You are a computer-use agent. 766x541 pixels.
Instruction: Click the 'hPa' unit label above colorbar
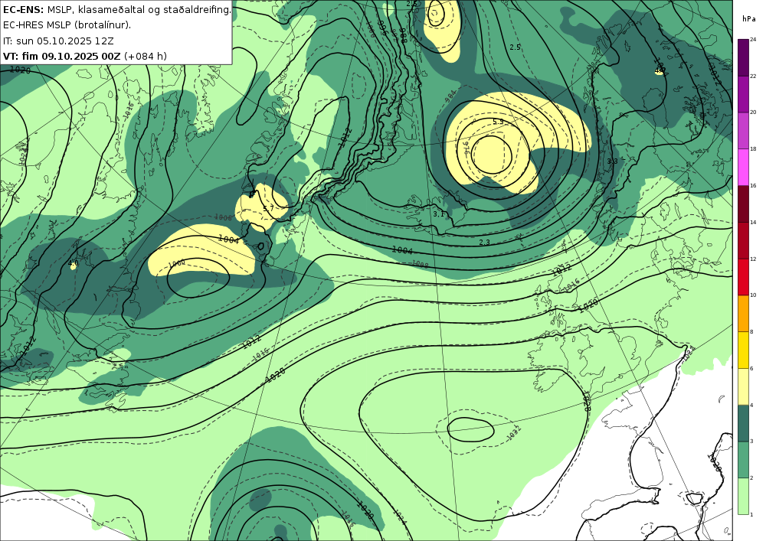[x=749, y=19]
